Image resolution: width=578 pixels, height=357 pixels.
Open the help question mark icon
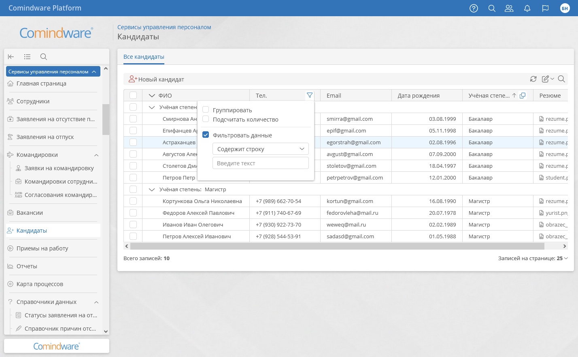474,8
